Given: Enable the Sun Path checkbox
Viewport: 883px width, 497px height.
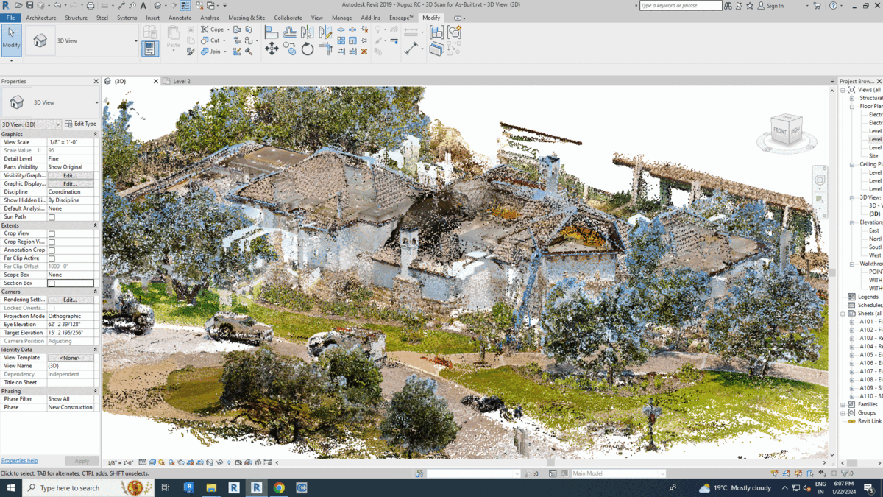Looking at the screenshot, I should pyautogui.click(x=52, y=217).
